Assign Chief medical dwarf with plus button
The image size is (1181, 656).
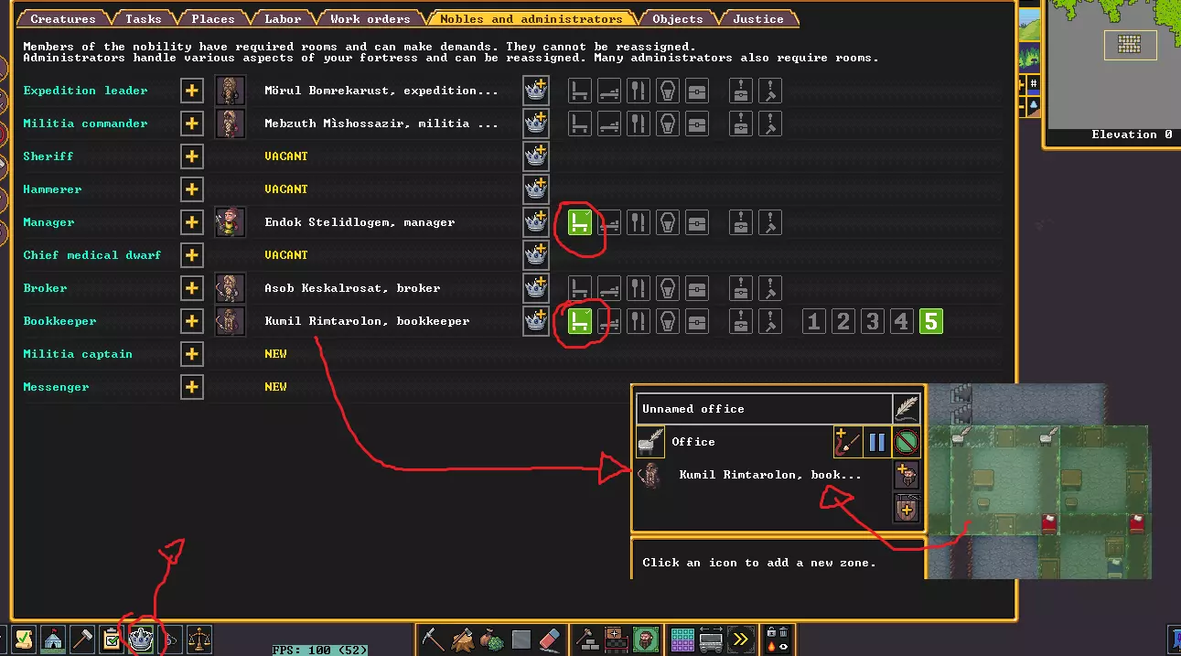pyautogui.click(x=191, y=255)
